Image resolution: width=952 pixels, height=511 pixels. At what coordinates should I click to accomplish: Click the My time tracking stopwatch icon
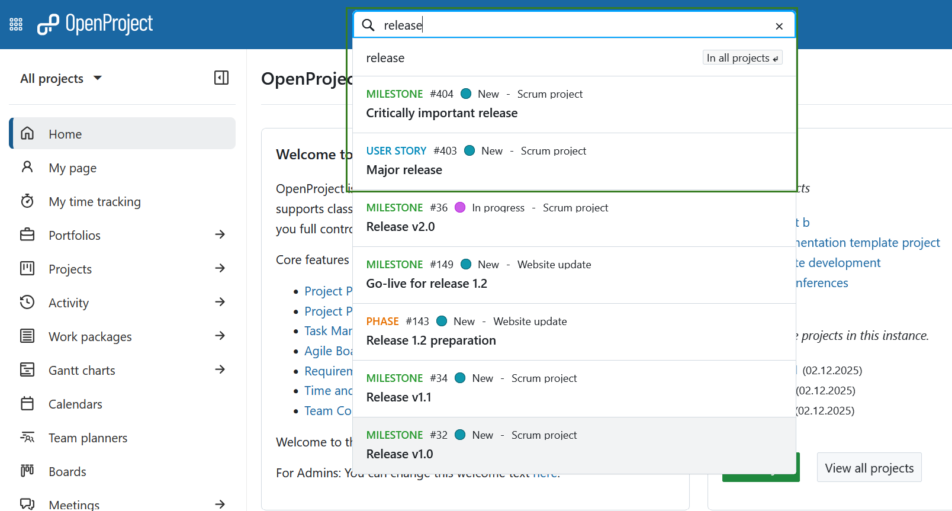(x=27, y=201)
